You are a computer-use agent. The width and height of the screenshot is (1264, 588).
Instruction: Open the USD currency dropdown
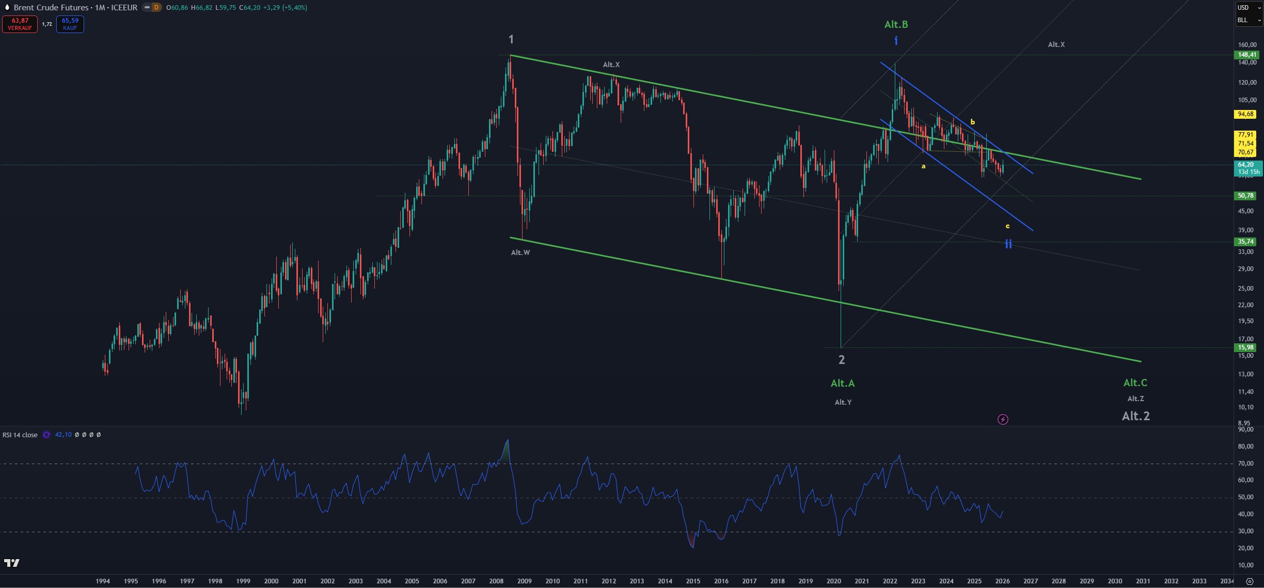tap(1248, 8)
